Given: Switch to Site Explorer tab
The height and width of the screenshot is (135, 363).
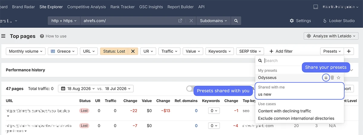Looking at the screenshot, I should [51, 7].
